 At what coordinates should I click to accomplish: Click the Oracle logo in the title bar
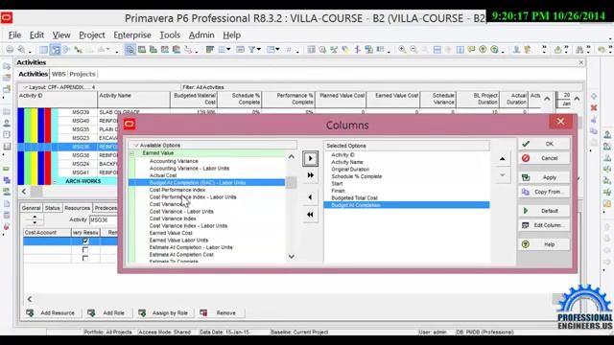click(x=7, y=17)
